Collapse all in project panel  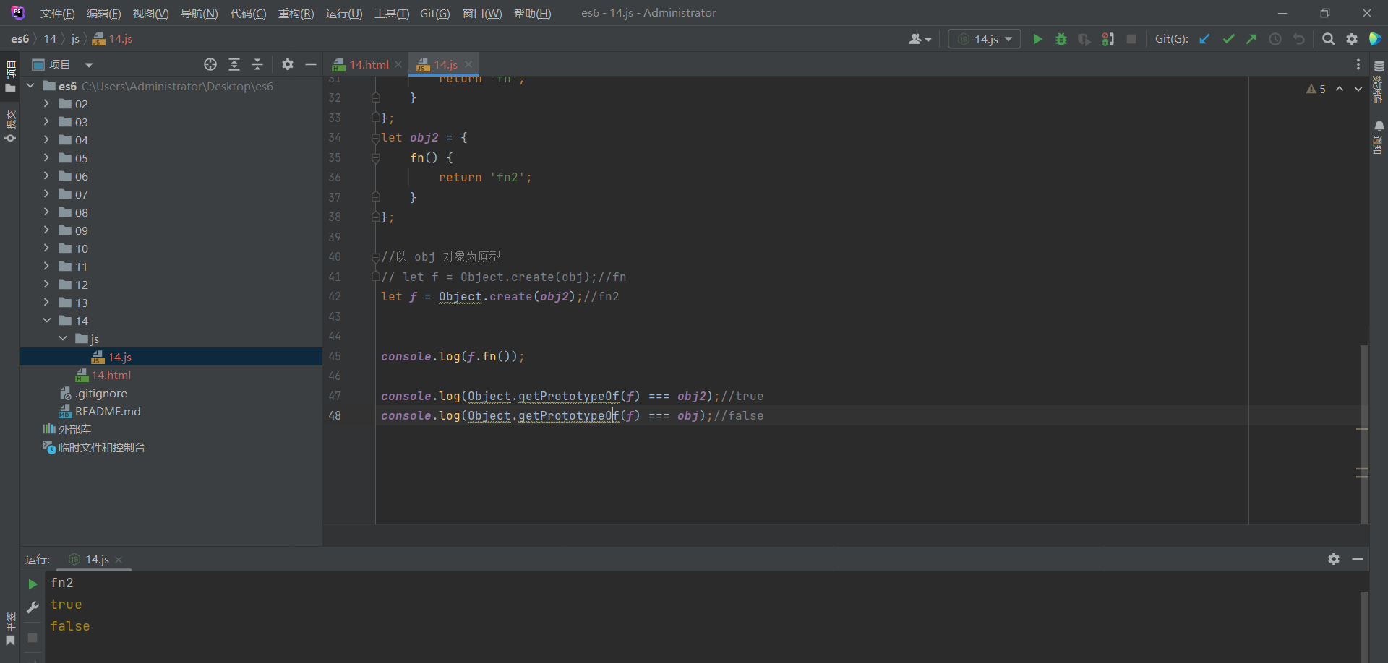click(x=257, y=64)
